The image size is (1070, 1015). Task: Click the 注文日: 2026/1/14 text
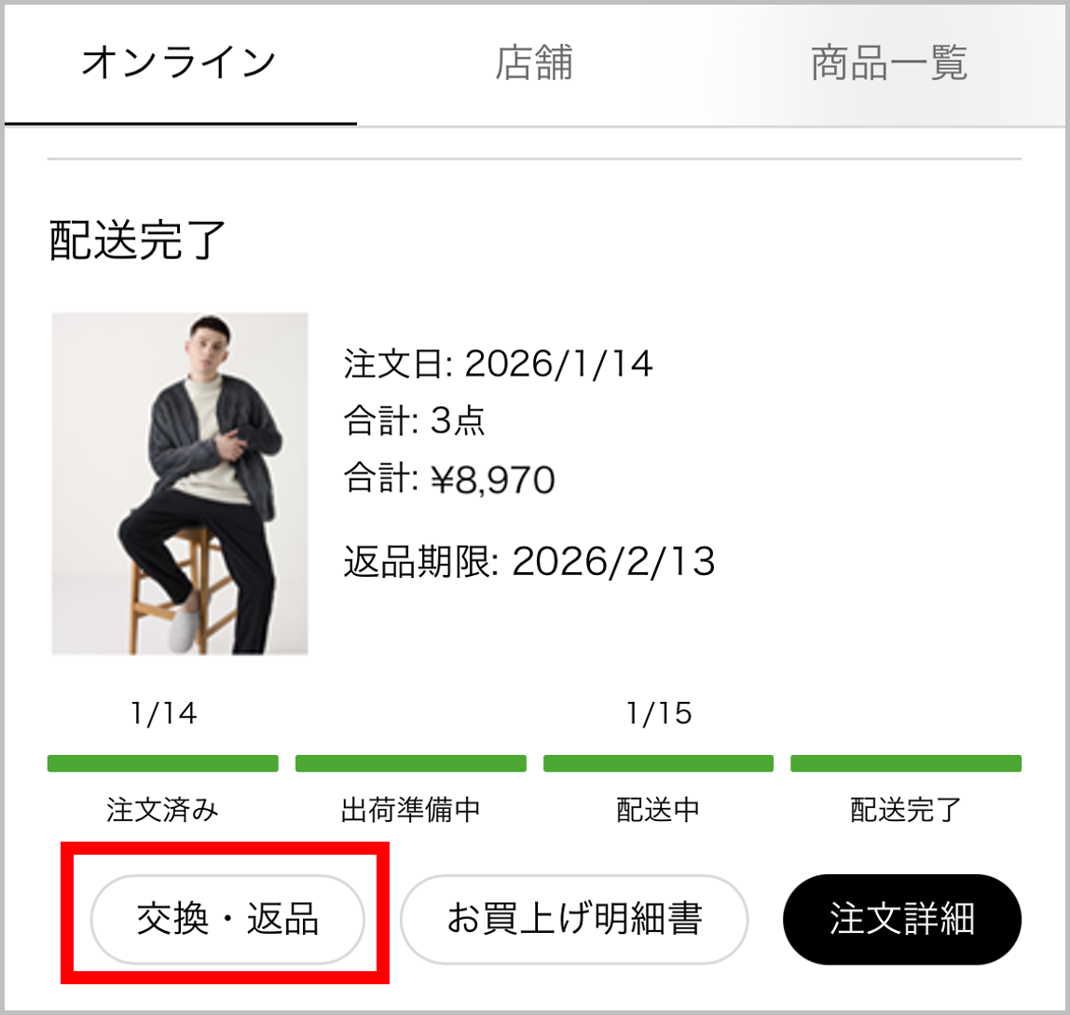(498, 363)
